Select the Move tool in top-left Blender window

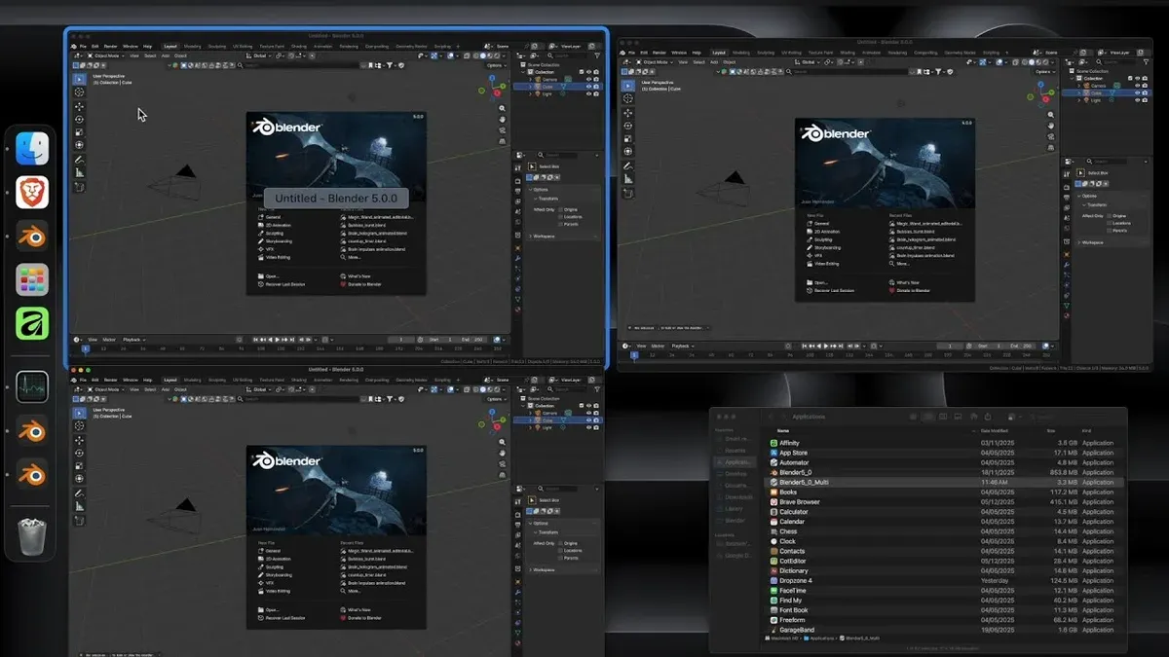[79, 106]
